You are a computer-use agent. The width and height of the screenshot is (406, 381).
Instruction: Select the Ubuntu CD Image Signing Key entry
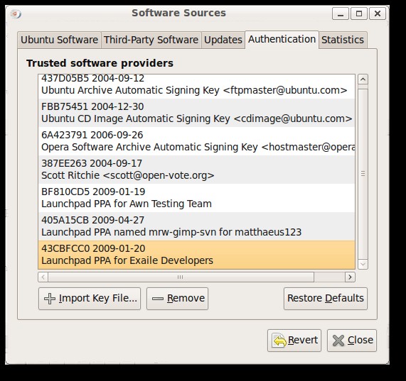click(x=196, y=113)
